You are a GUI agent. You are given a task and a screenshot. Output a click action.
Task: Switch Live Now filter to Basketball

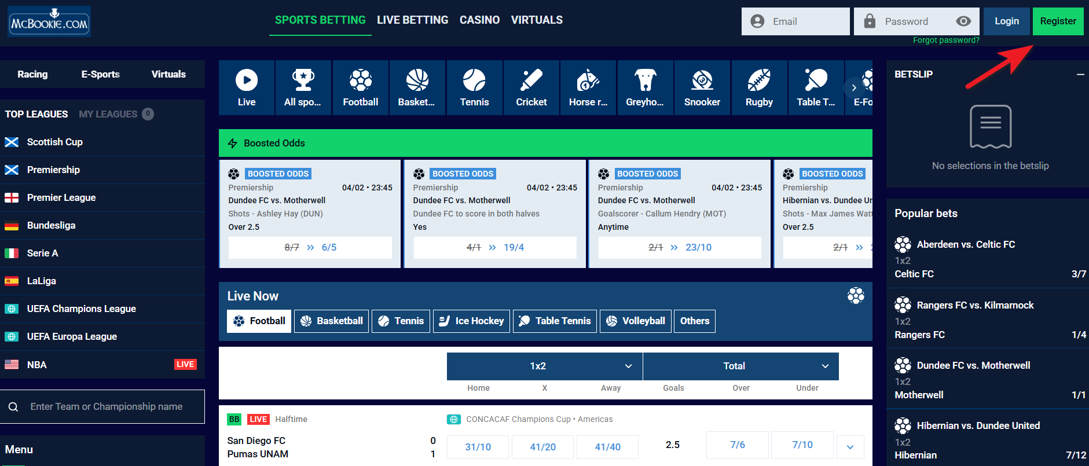331,321
